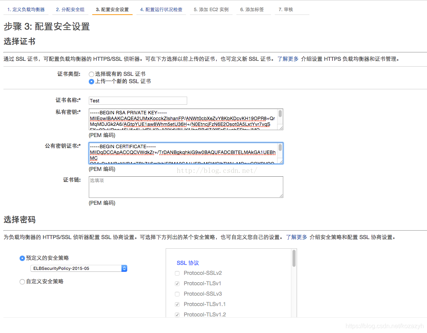The height and width of the screenshot is (333, 427).
Task: Toggle the Protocol-TLSv1 checkbox
Action: pyautogui.click(x=177, y=284)
